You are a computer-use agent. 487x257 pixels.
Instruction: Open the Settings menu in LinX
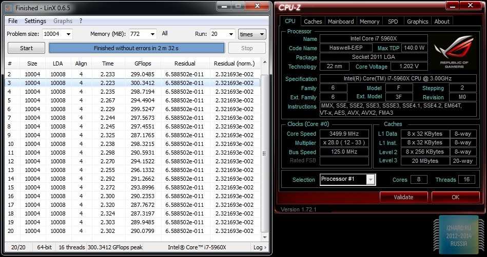pos(35,21)
